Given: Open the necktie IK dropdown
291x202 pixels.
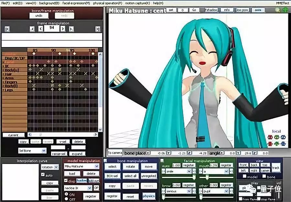Looking at the screenshot, I should 78,188.
